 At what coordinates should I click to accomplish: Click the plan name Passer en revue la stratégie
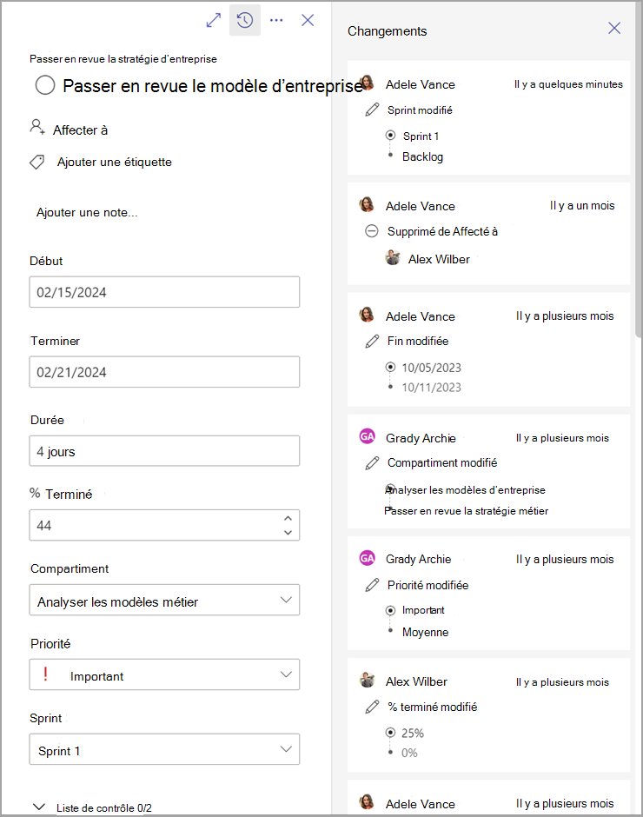(123, 59)
